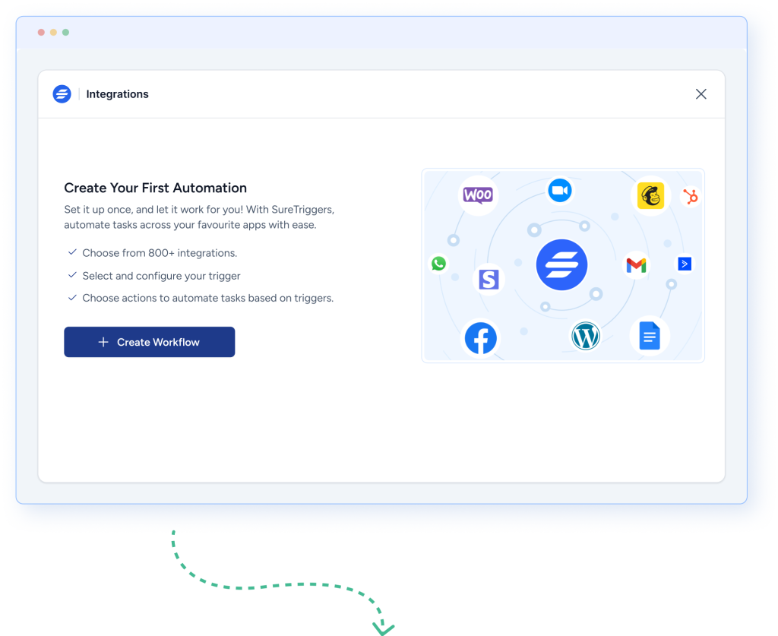
Task: Select the blue arrow app icon
Action: [685, 264]
